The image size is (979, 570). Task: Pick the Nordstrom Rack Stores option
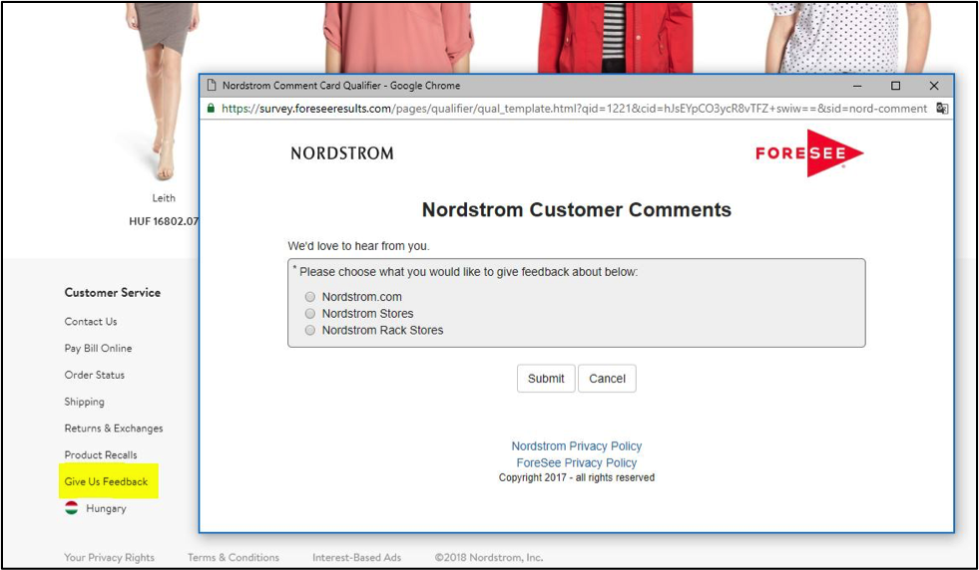point(310,330)
